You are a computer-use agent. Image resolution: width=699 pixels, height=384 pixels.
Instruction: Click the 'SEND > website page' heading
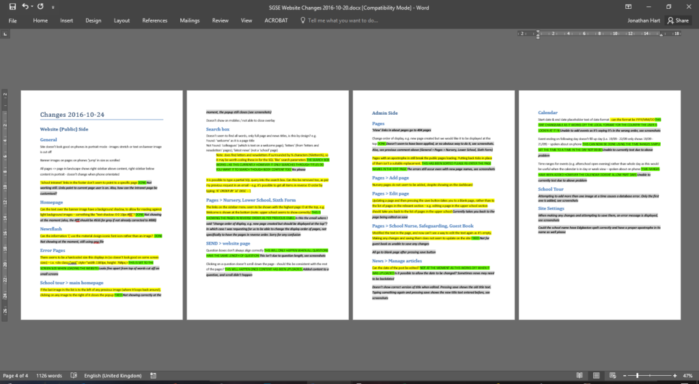tap(228, 243)
